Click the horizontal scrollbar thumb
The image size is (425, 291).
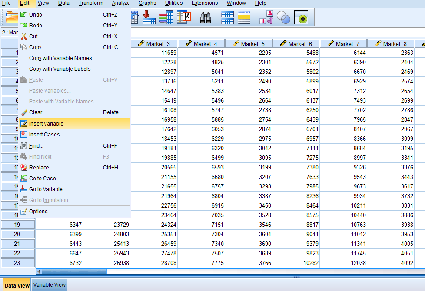click(74, 272)
